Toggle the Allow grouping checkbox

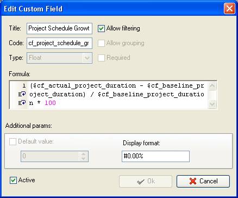(x=101, y=43)
